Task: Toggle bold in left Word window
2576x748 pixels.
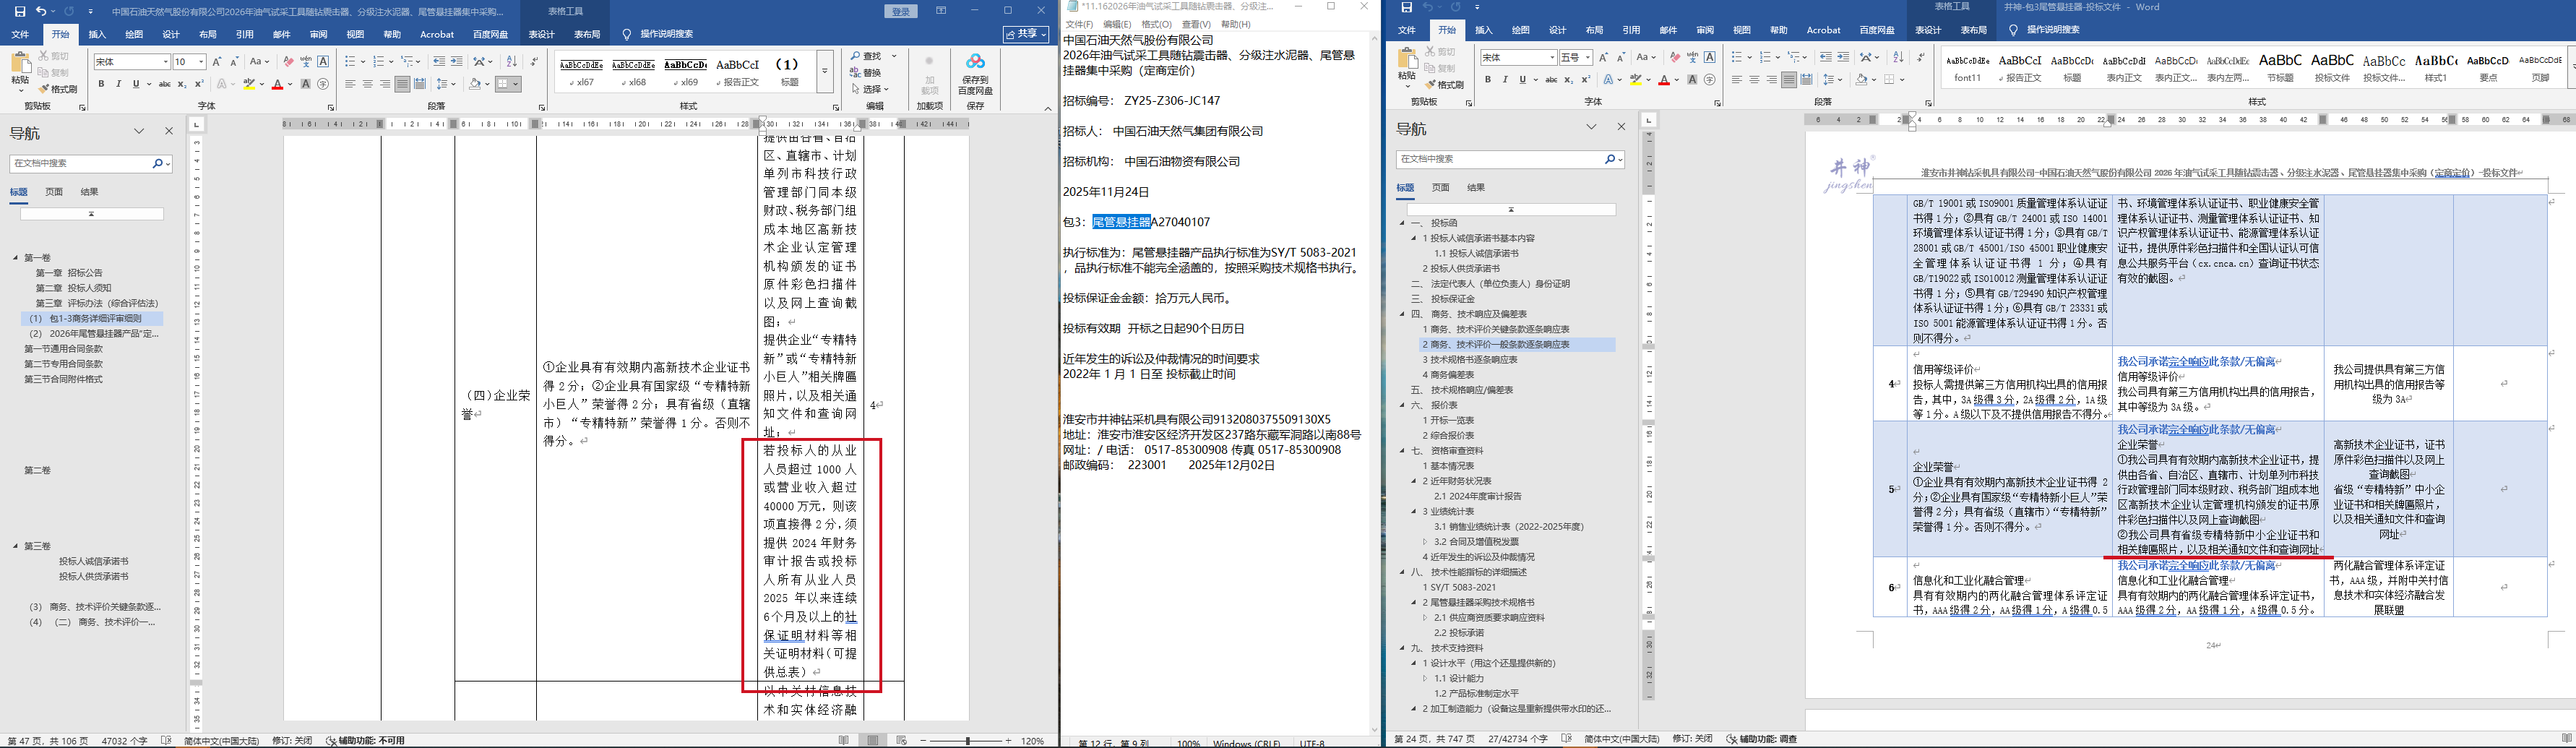Action: [101, 84]
